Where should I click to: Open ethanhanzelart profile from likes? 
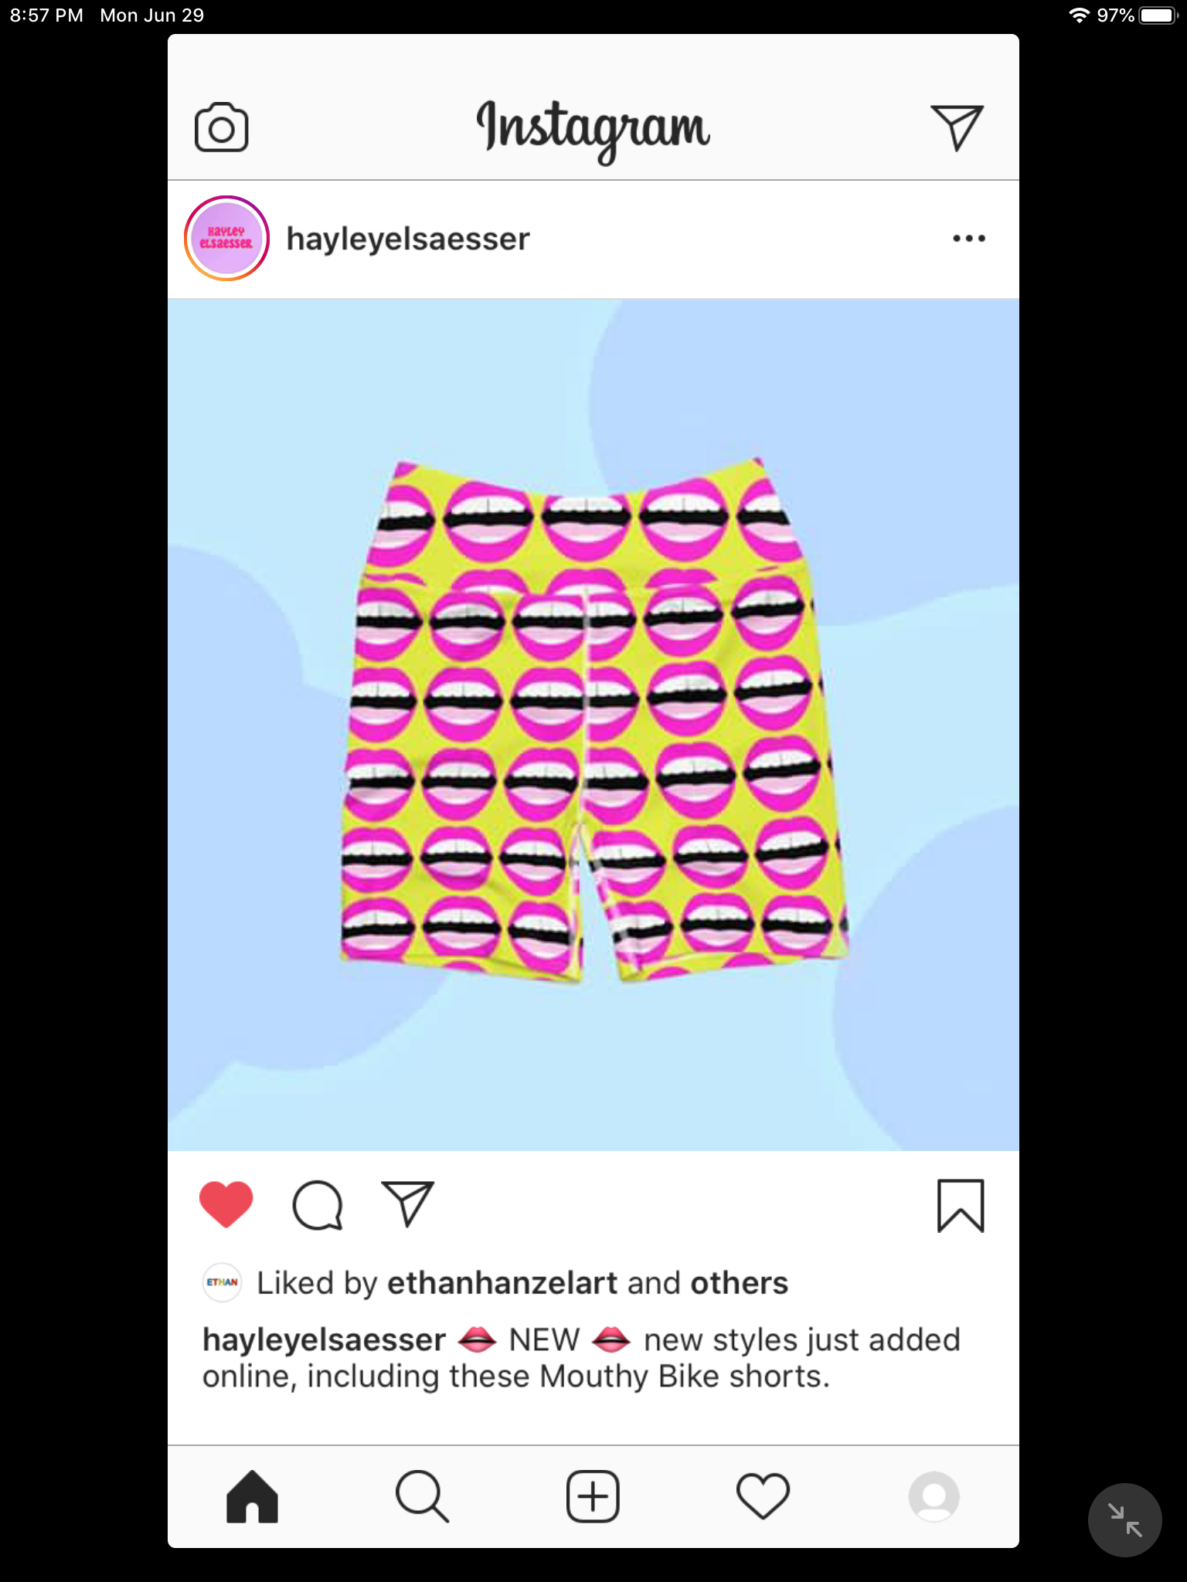[x=502, y=1283]
